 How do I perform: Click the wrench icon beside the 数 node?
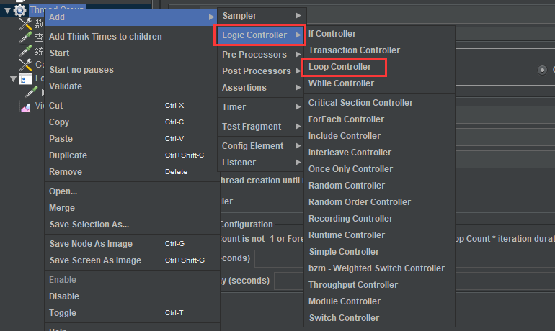point(25,24)
